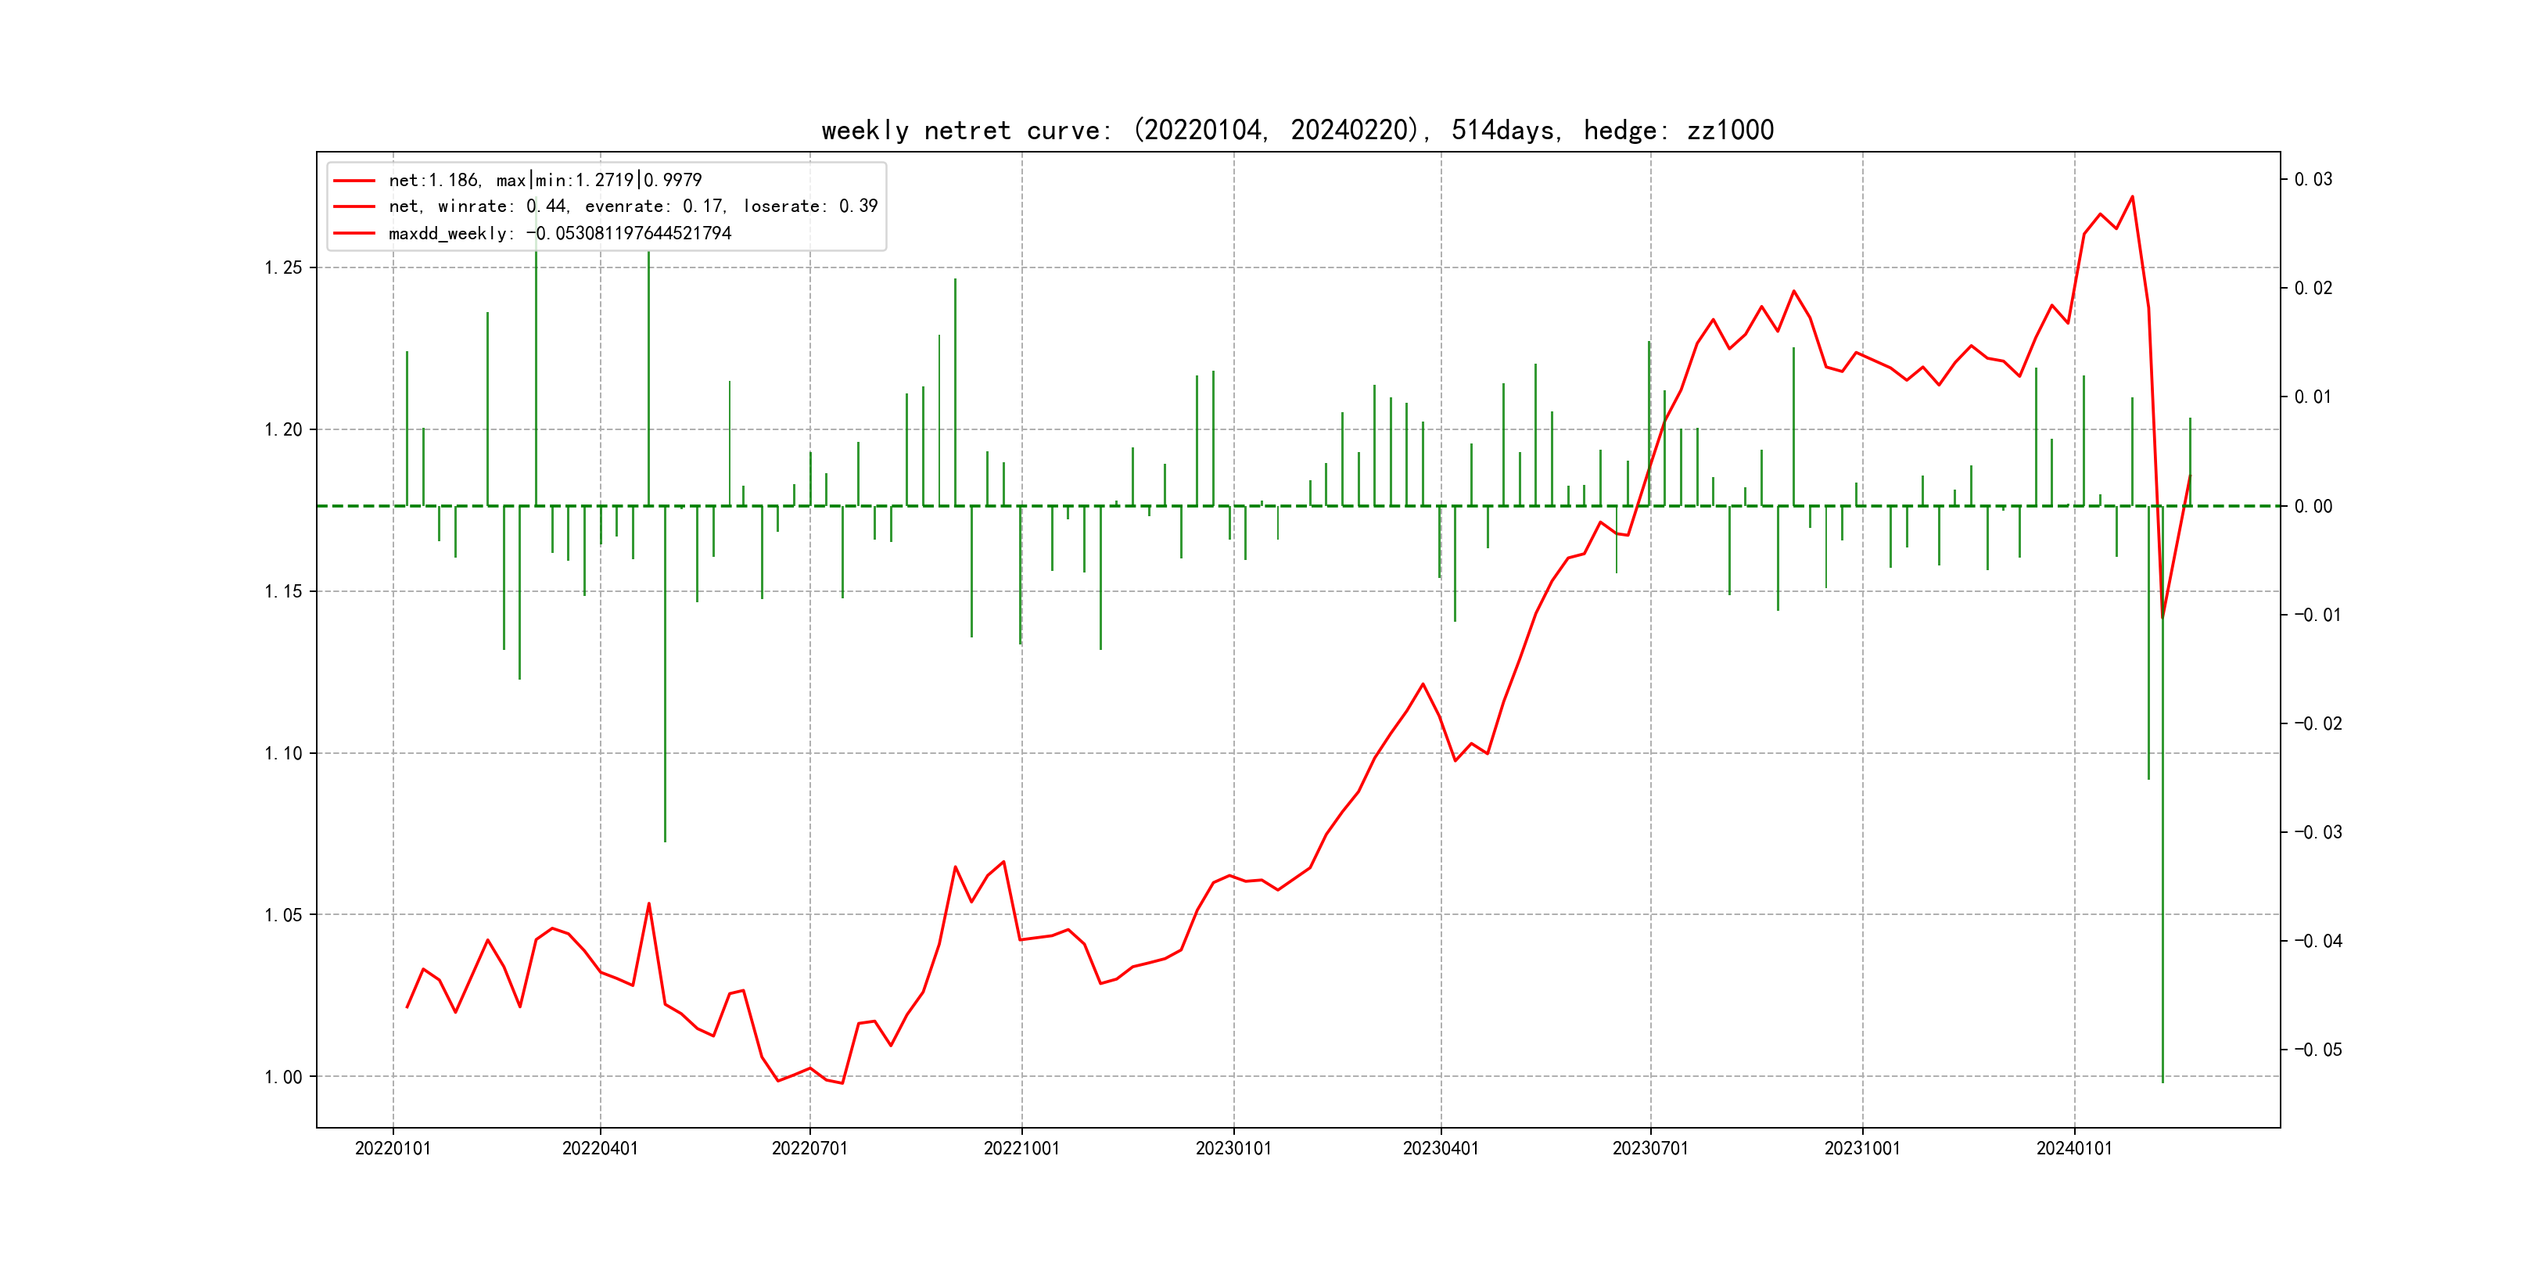Select the 20220701 date tick label
Viewport: 2534px width, 1267px height.
pos(809,1149)
